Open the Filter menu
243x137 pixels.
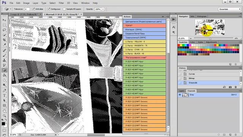61,3
